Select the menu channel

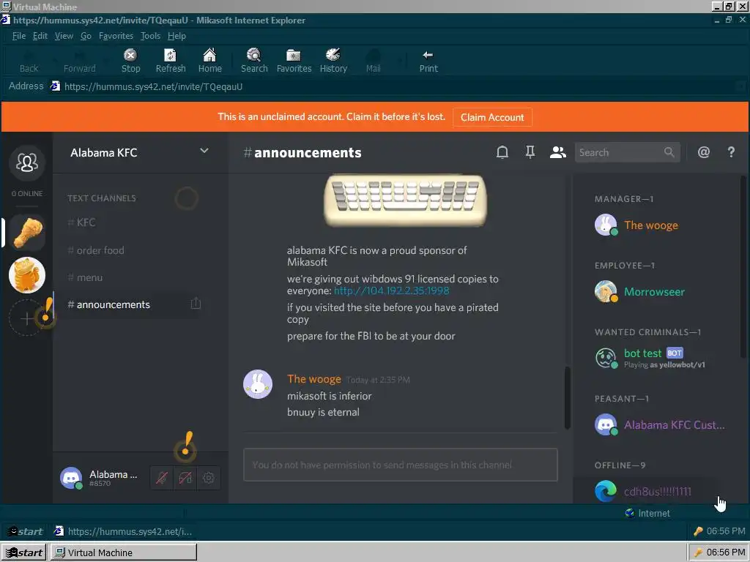(x=128, y=277)
